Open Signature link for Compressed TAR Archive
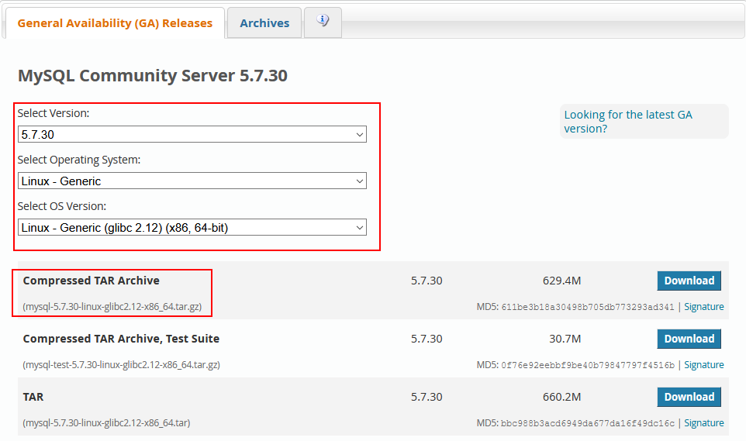The width and height of the screenshot is (746, 441). (x=703, y=307)
